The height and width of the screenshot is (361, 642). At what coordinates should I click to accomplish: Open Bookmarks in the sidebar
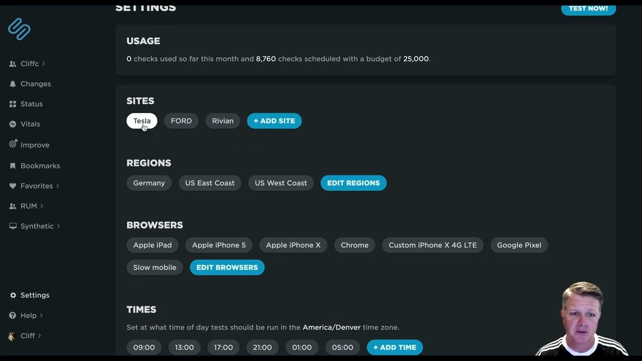40,165
